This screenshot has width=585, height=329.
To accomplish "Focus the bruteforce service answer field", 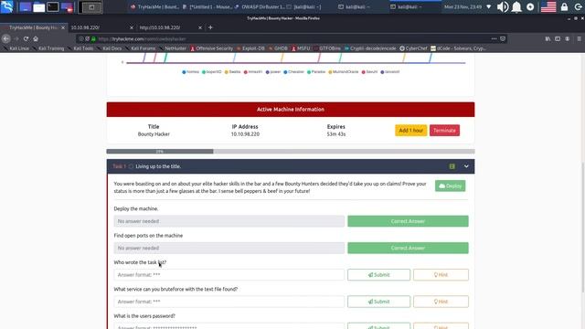I will click(x=229, y=302).
